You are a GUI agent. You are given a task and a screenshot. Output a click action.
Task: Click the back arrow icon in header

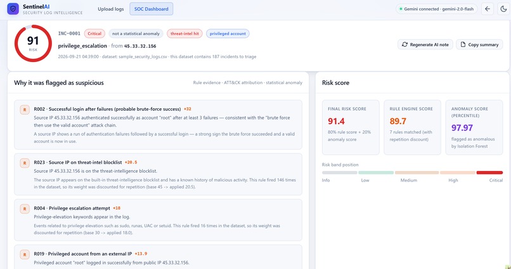pos(487,9)
